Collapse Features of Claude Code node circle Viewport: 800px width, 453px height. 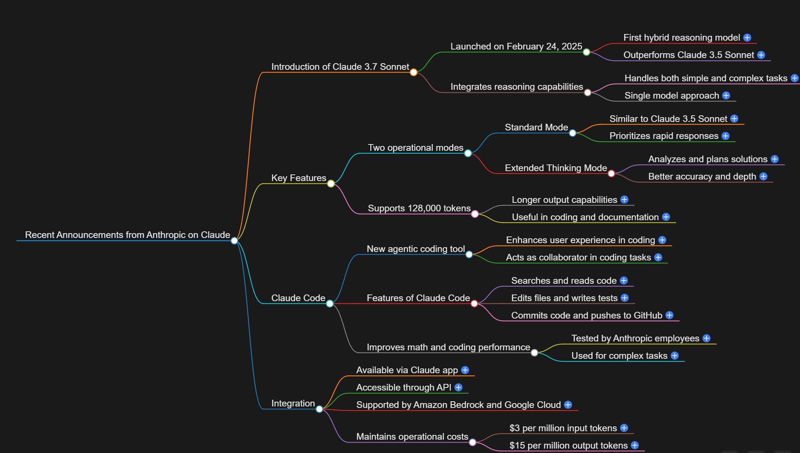click(474, 304)
